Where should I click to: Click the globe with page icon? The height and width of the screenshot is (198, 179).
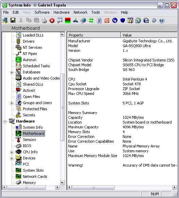(x=138, y=20)
